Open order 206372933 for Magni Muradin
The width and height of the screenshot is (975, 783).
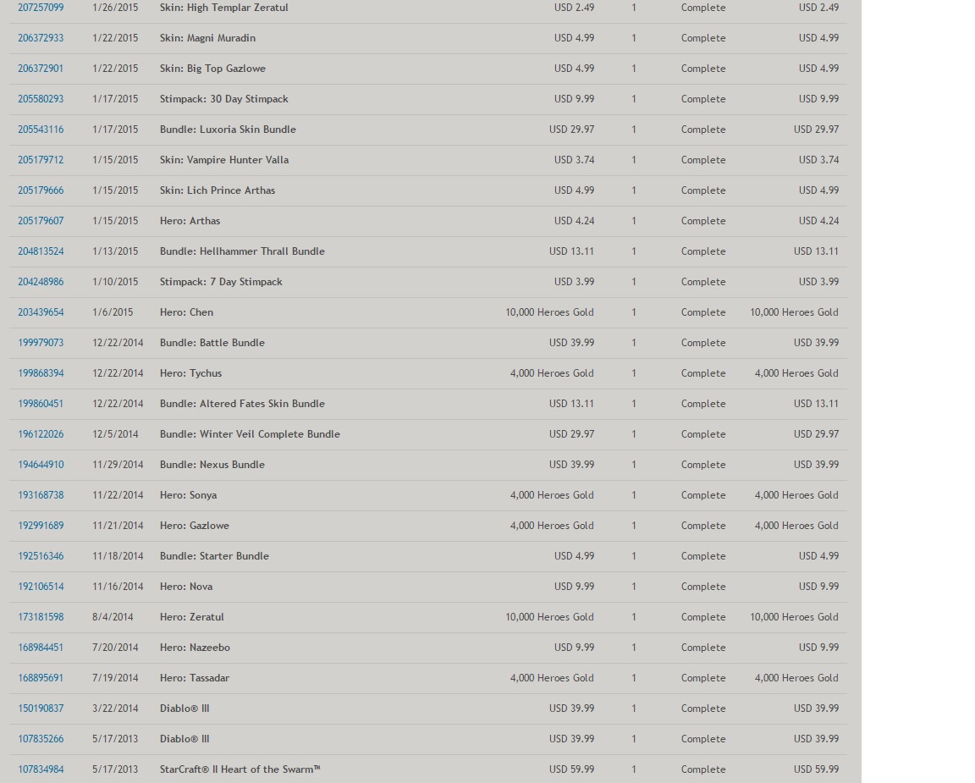tap(41, 38)
